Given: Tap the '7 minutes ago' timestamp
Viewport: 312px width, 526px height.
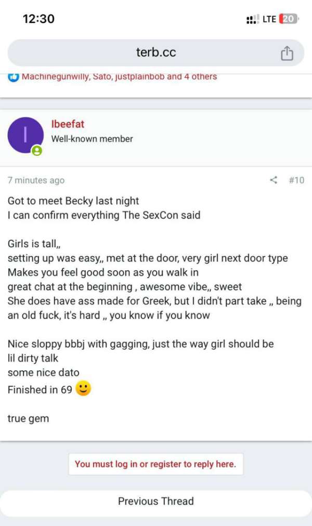Looking at the screenshot, I should pyautogui.click(x=35, y=180).
